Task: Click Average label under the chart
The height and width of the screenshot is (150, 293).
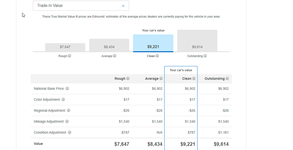Action: pos(107,56)
